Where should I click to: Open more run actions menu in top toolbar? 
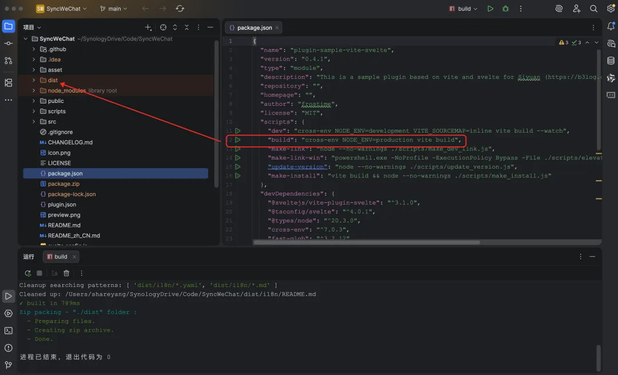point(521,9)
